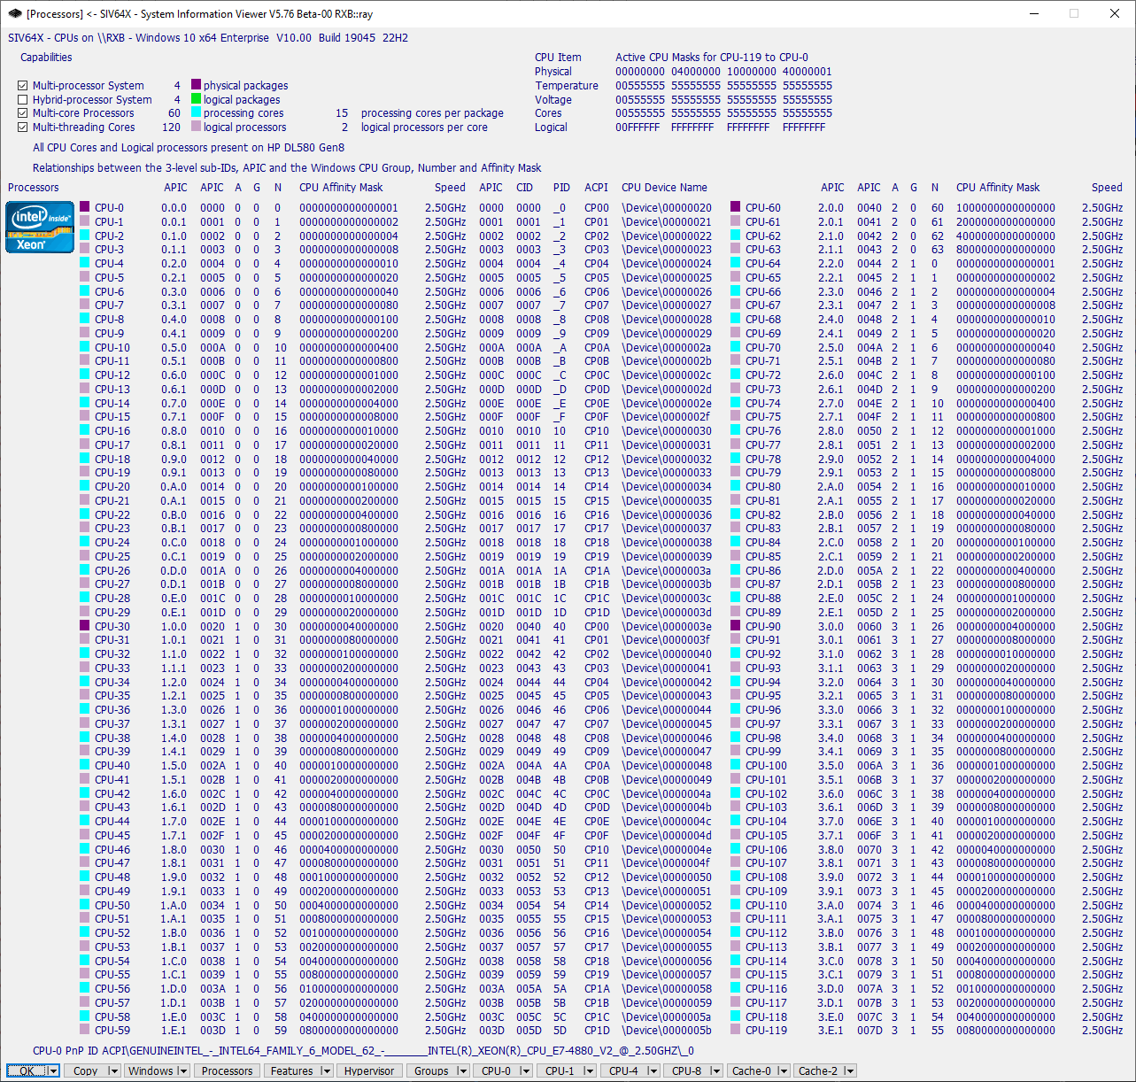Click the cyan marker beside CPU-2
Viewport: 1136px width, 1082px height.
pos(85,236)
